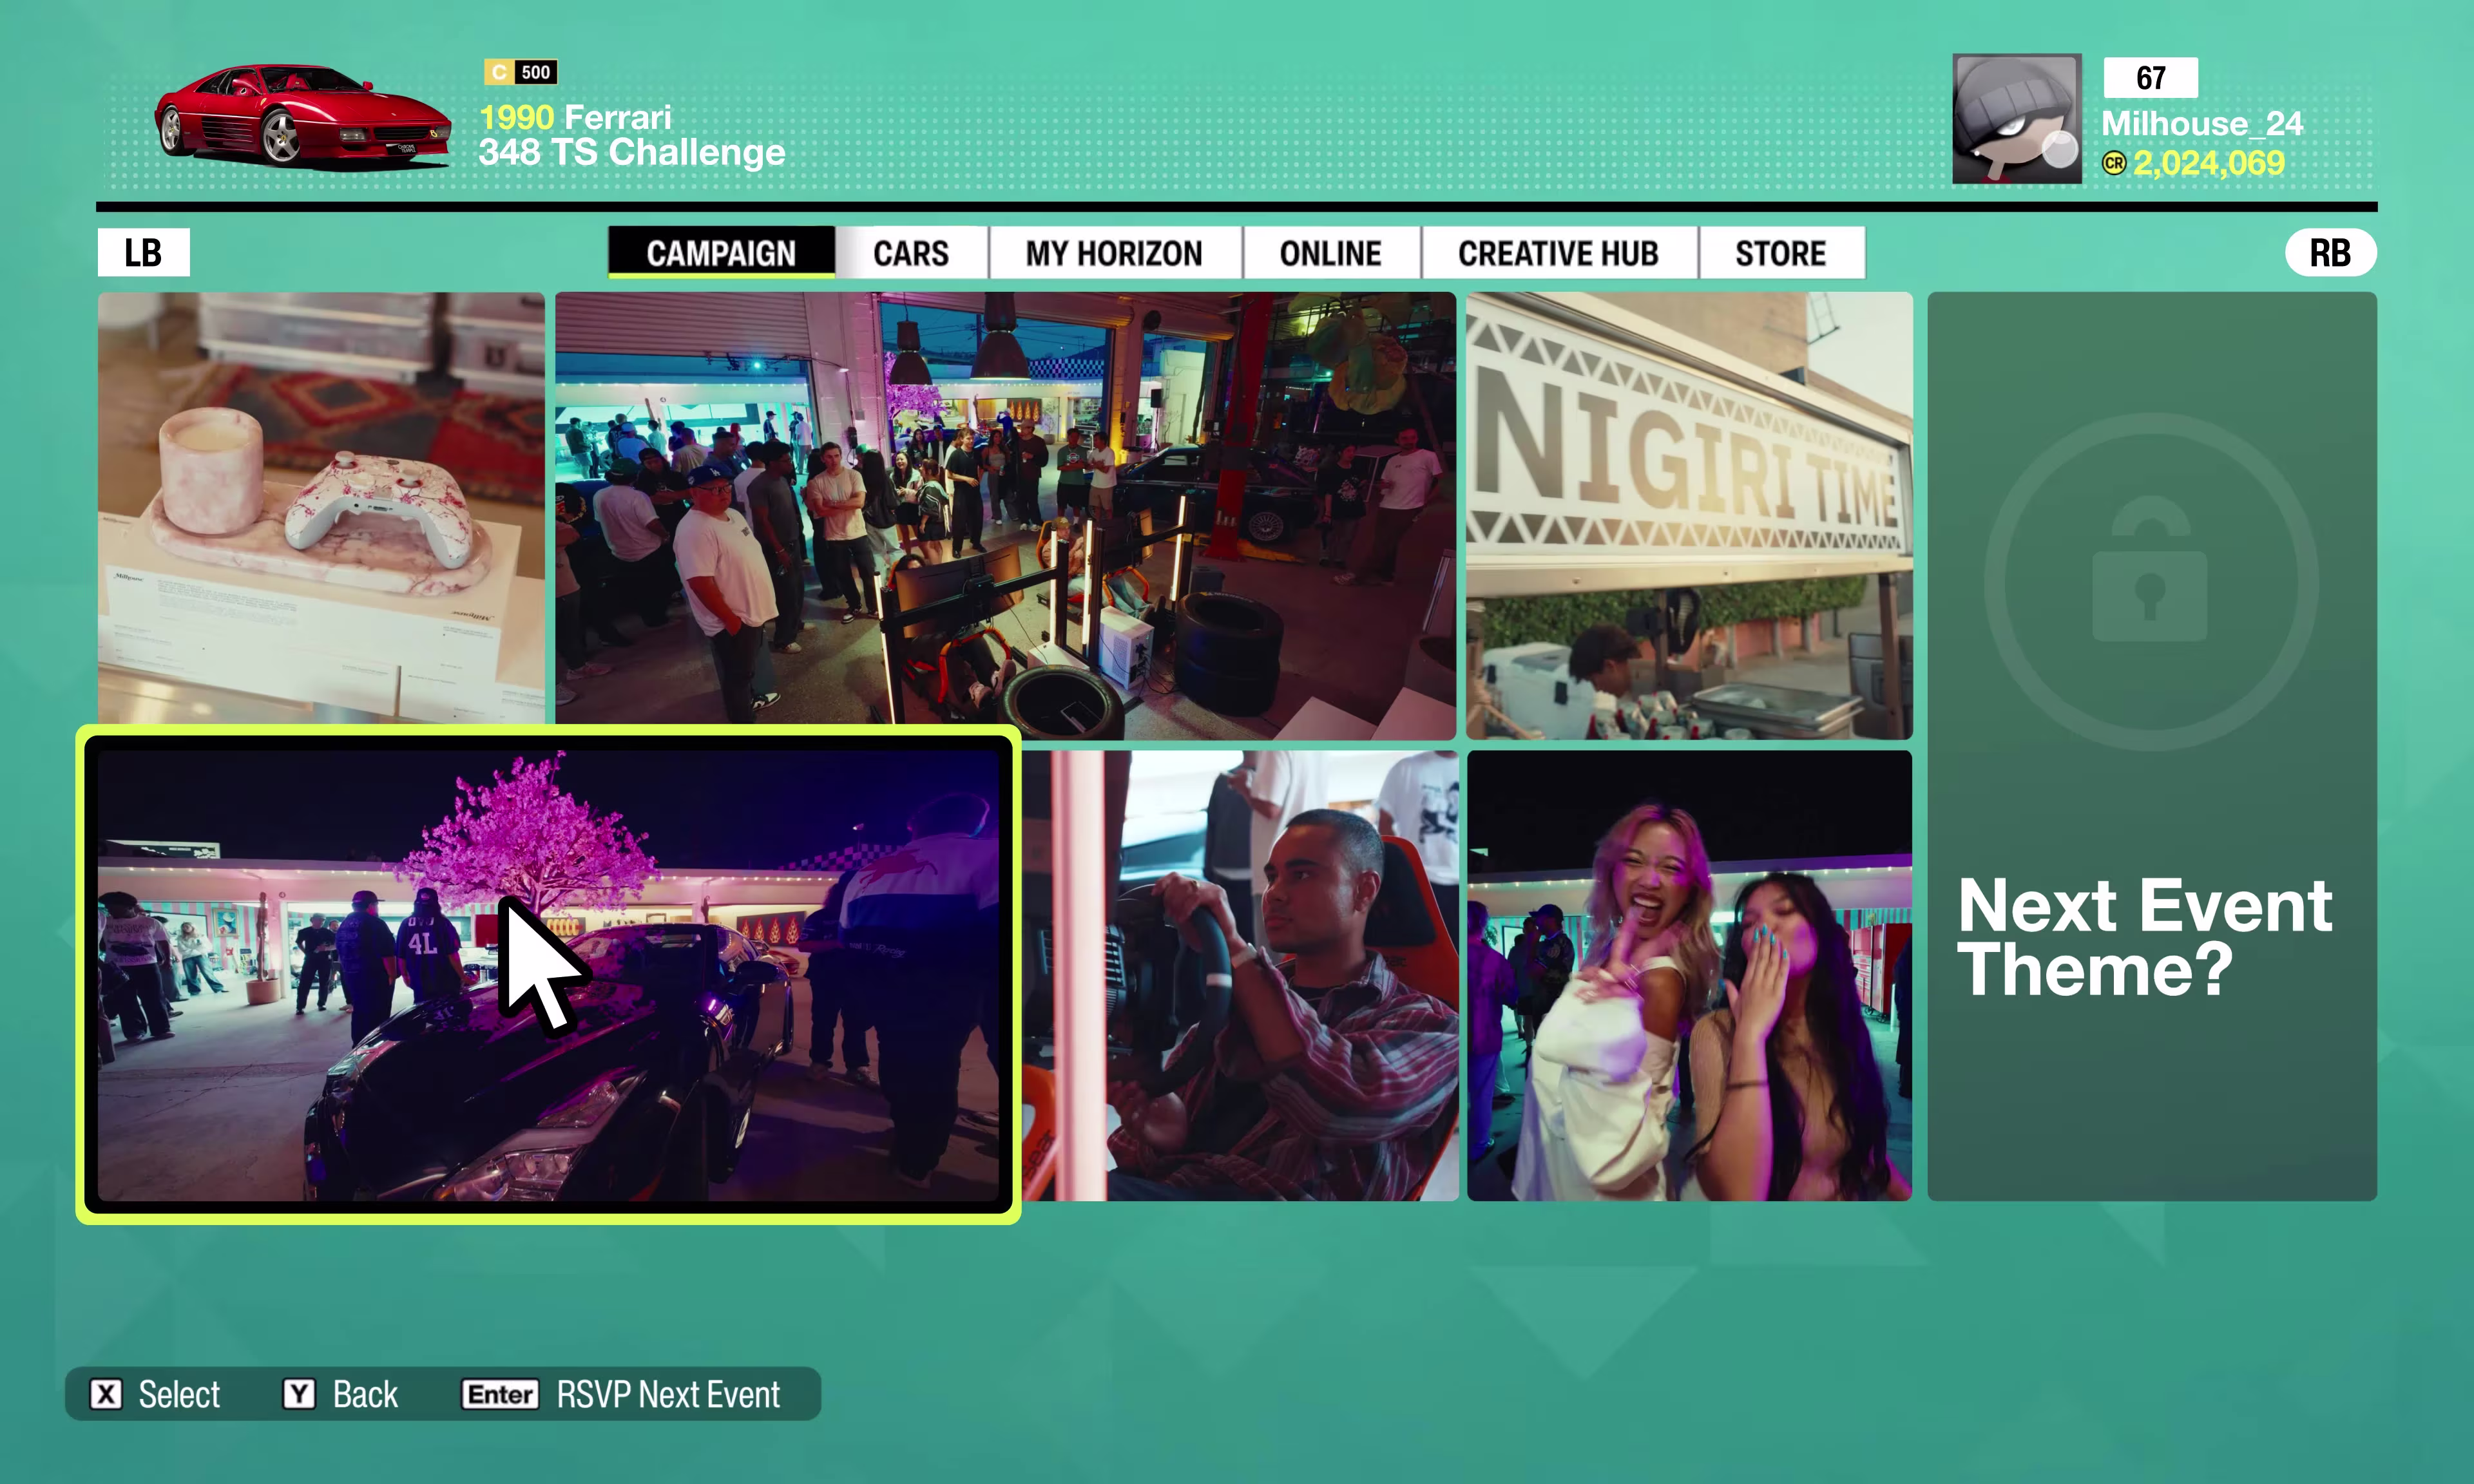Select the highlighted cherry blossom car thumbnail
Viewport: 2474px width, 1484px height.
point(548,975)
